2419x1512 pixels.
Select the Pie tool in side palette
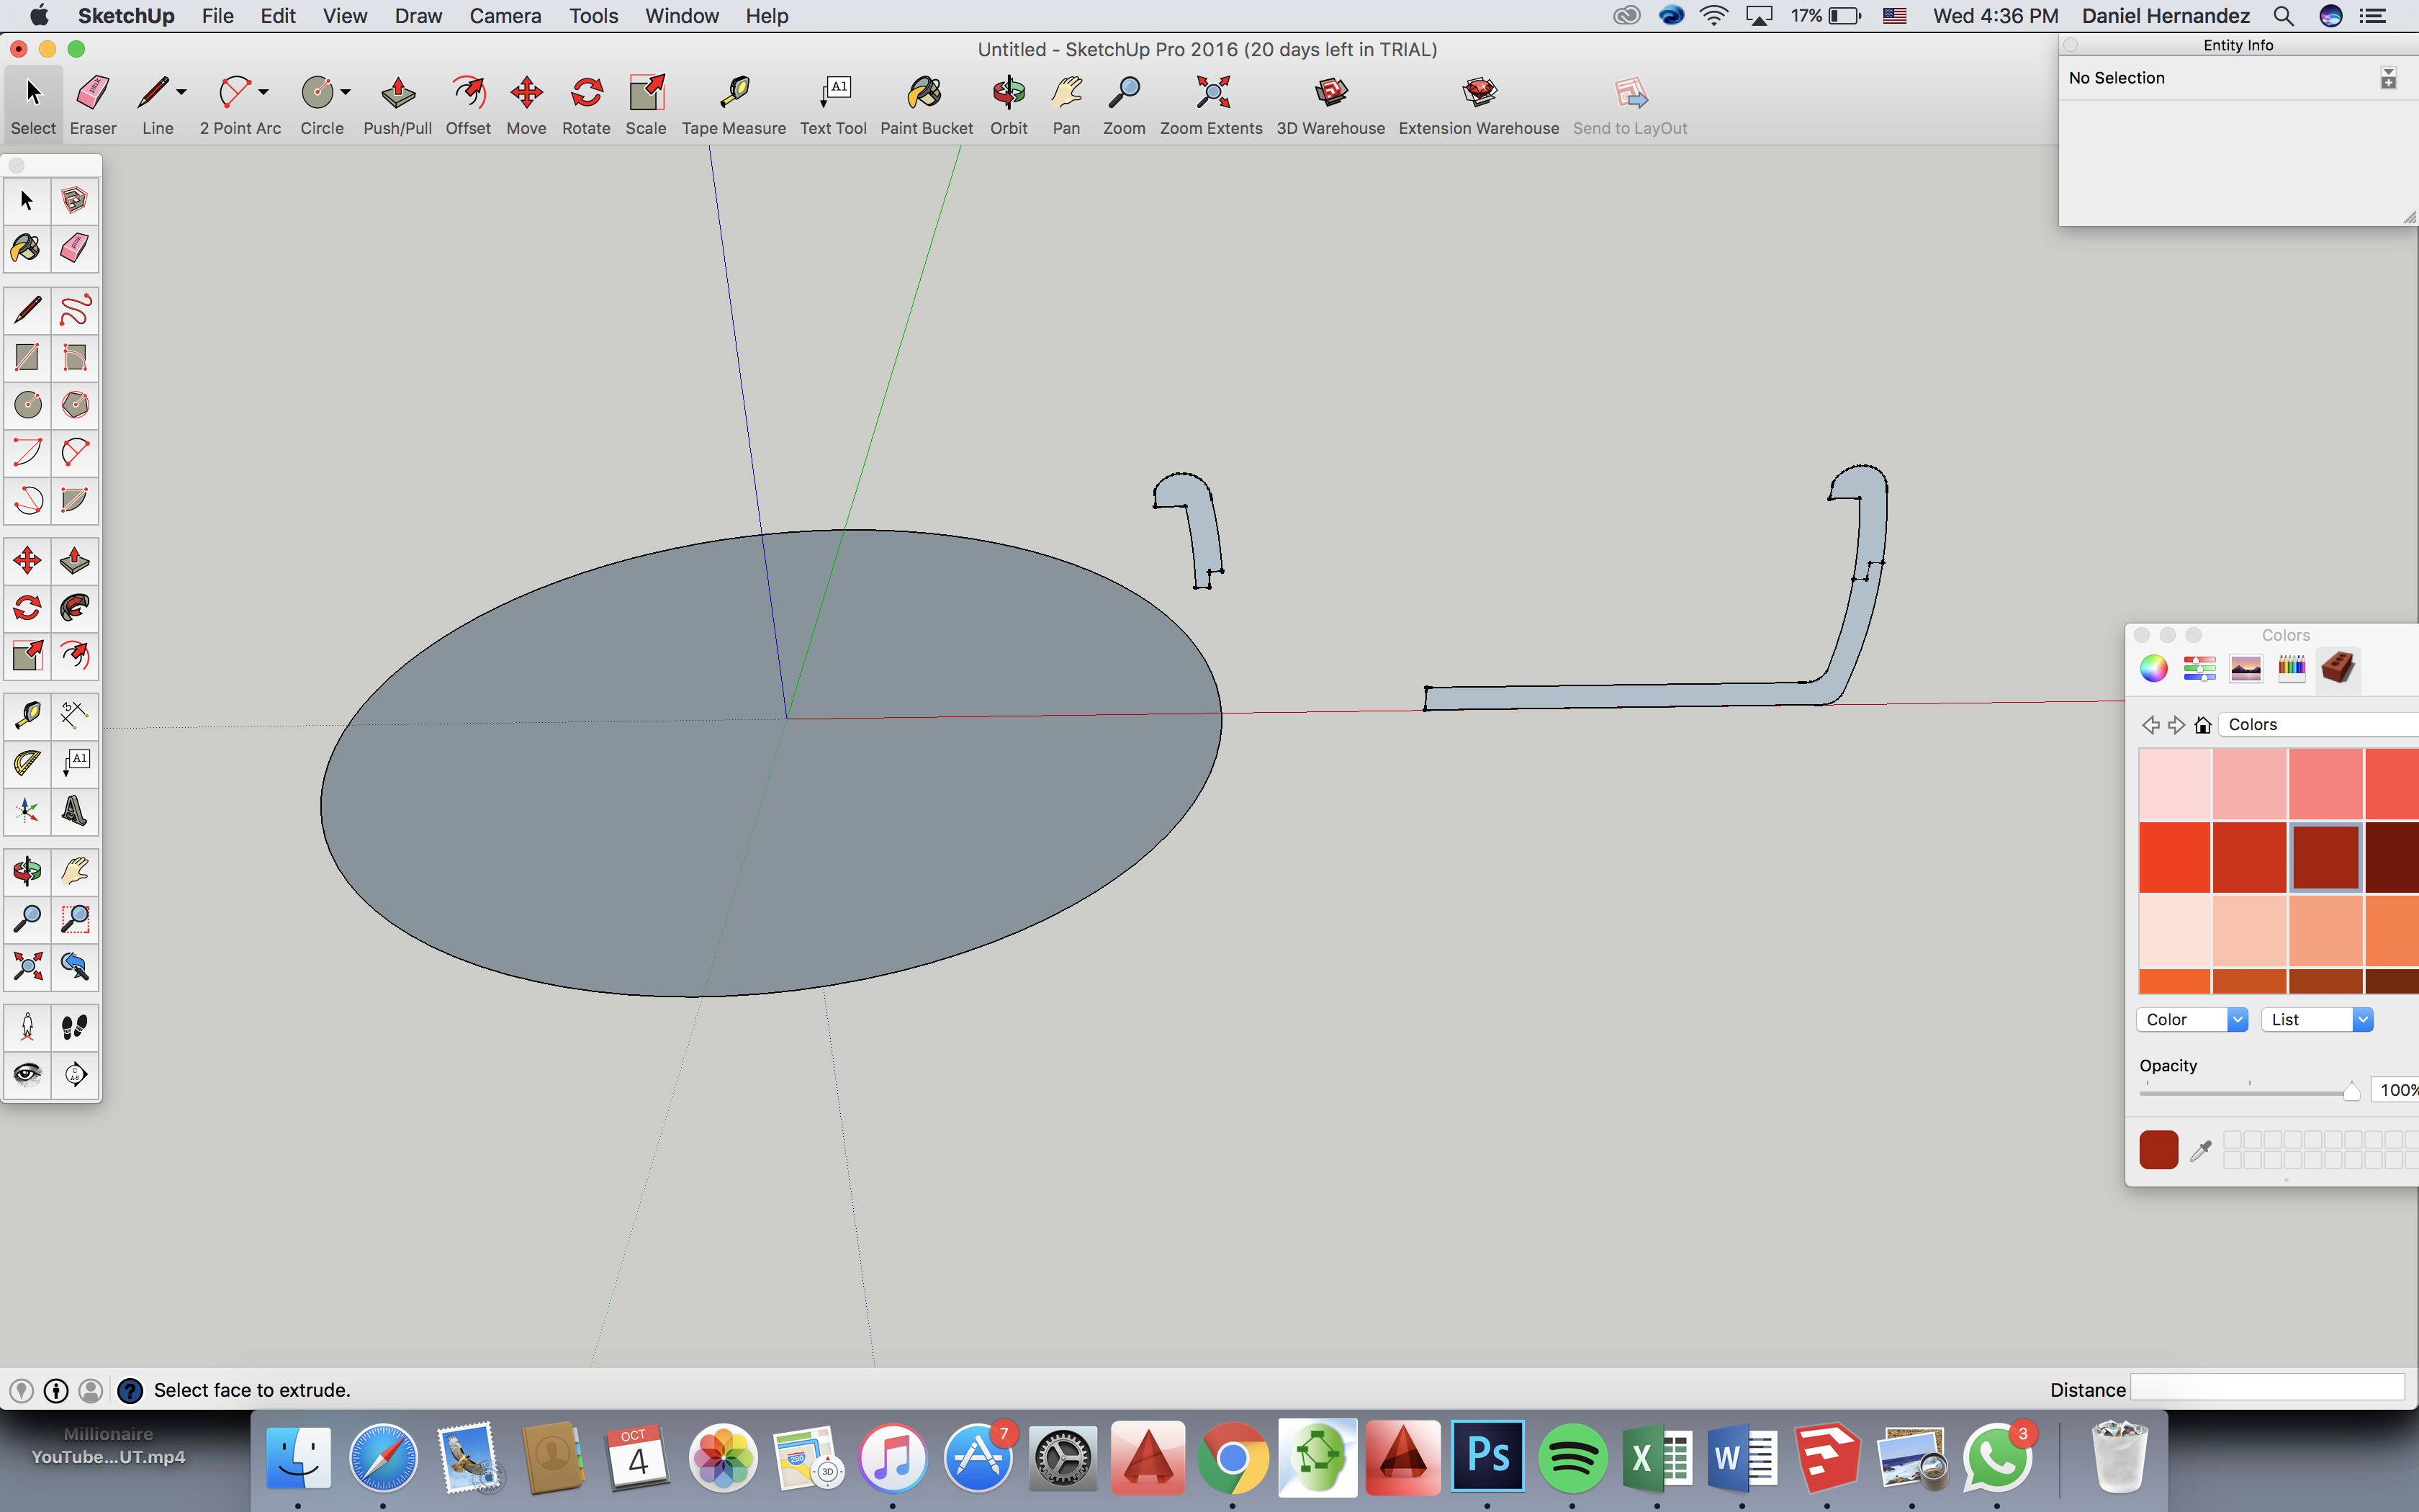coord(75,500)
